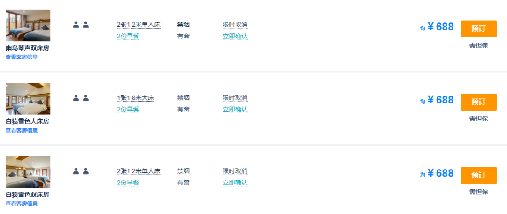Click 2份早餐 link in 幽鸟琴声双床房 row
This screenshot has height=214, width=507.
[128, 36]
